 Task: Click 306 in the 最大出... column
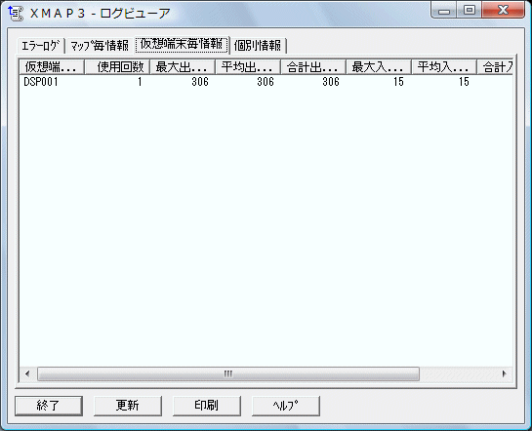(200, 82)
